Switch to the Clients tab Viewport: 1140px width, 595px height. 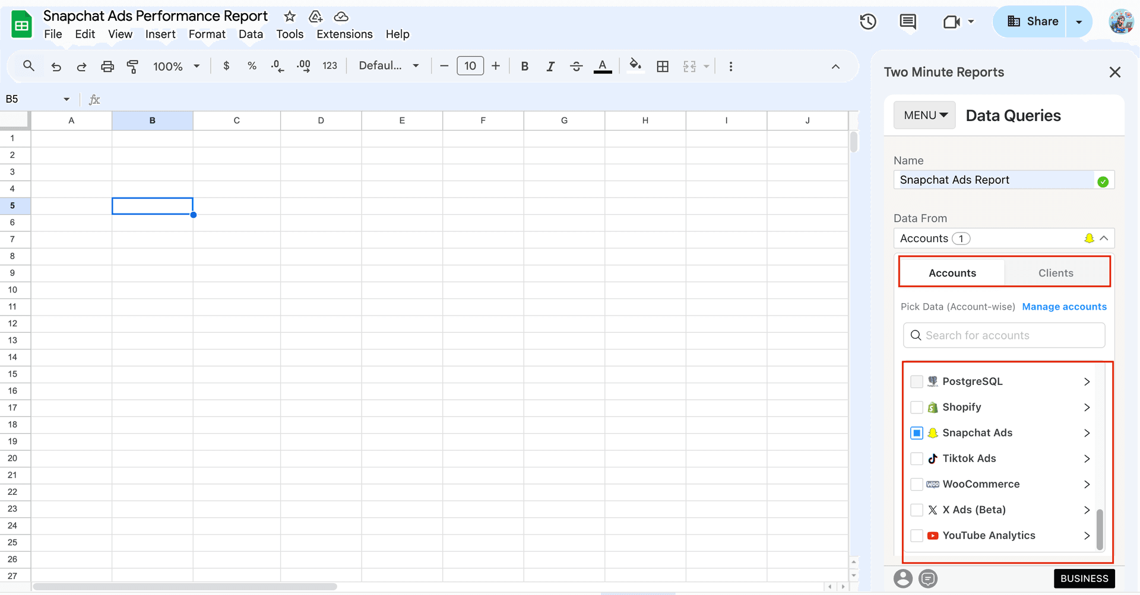coord(1056,272)
